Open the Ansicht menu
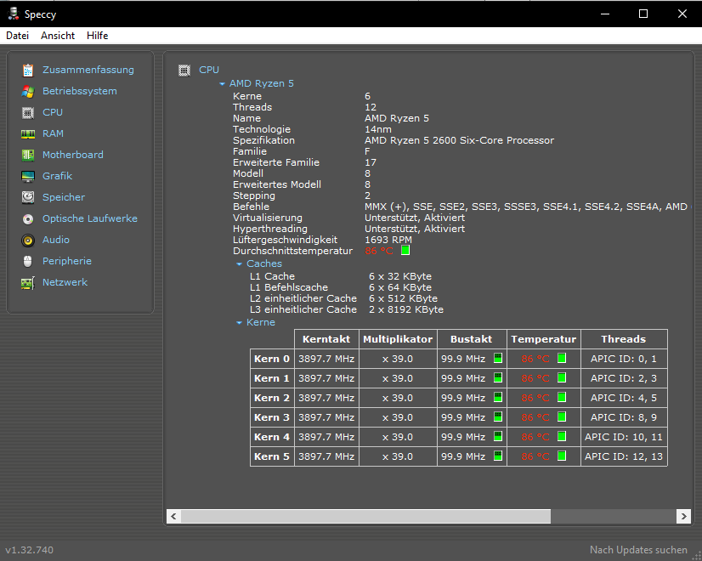 (58, 36)
